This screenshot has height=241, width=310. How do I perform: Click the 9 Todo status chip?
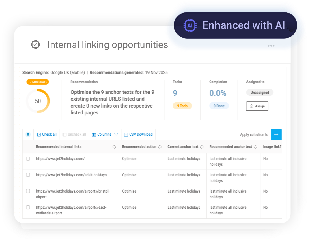tap(182, 106)
